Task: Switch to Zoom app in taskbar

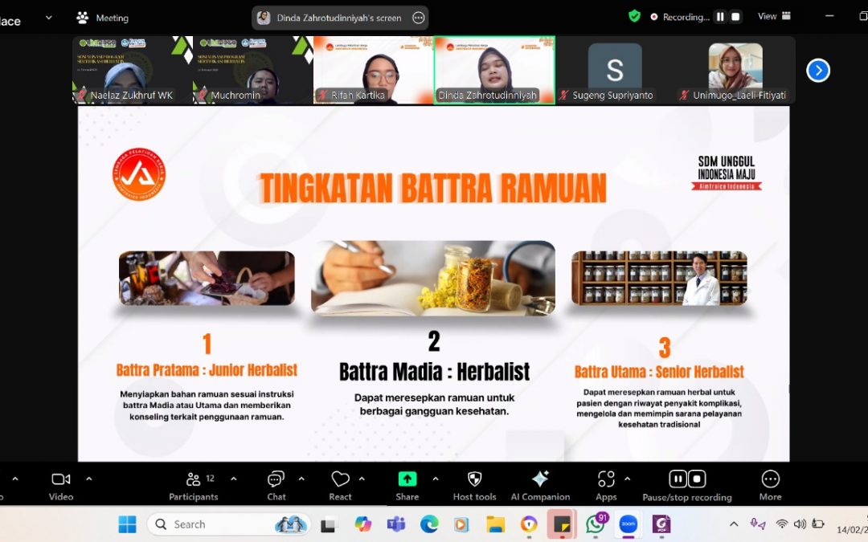Action: click(x=628, y=524)
